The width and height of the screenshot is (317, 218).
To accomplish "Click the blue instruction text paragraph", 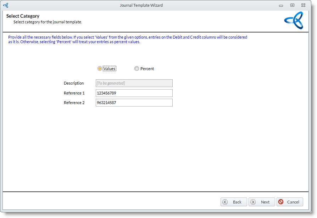I will (x=128, y=39).
